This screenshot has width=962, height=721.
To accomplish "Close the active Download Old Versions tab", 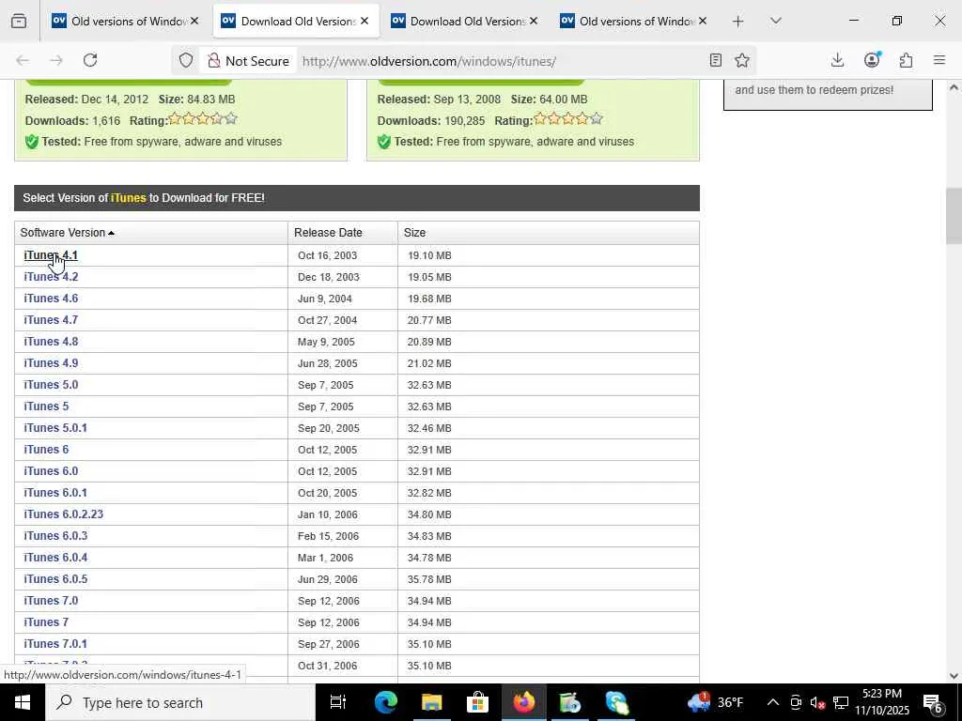I will click(x=365, y=21).
